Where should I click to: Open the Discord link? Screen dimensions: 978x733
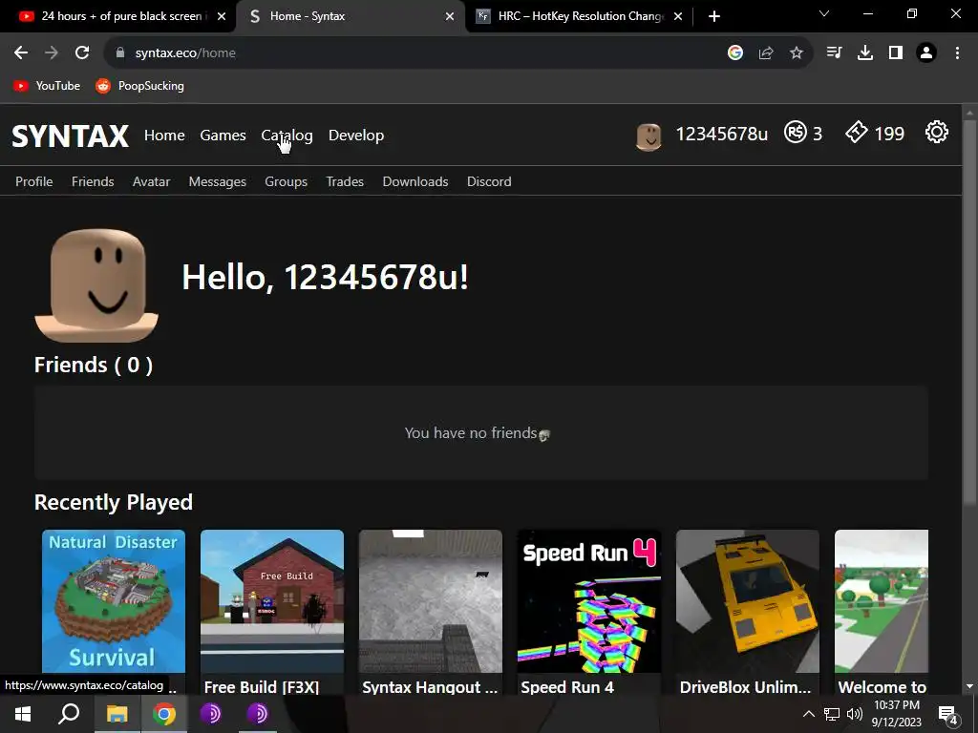[x=489, y=181]
